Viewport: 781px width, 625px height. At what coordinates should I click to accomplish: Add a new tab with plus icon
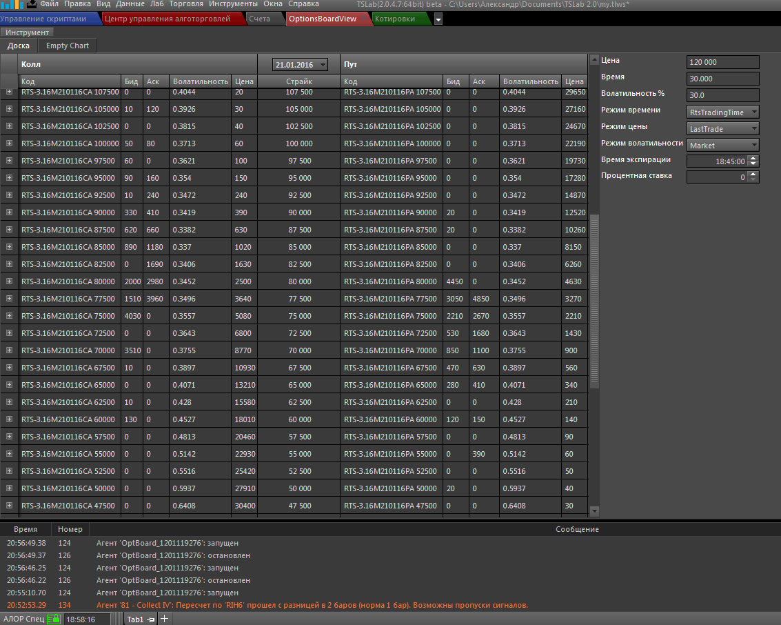[164, 619]
